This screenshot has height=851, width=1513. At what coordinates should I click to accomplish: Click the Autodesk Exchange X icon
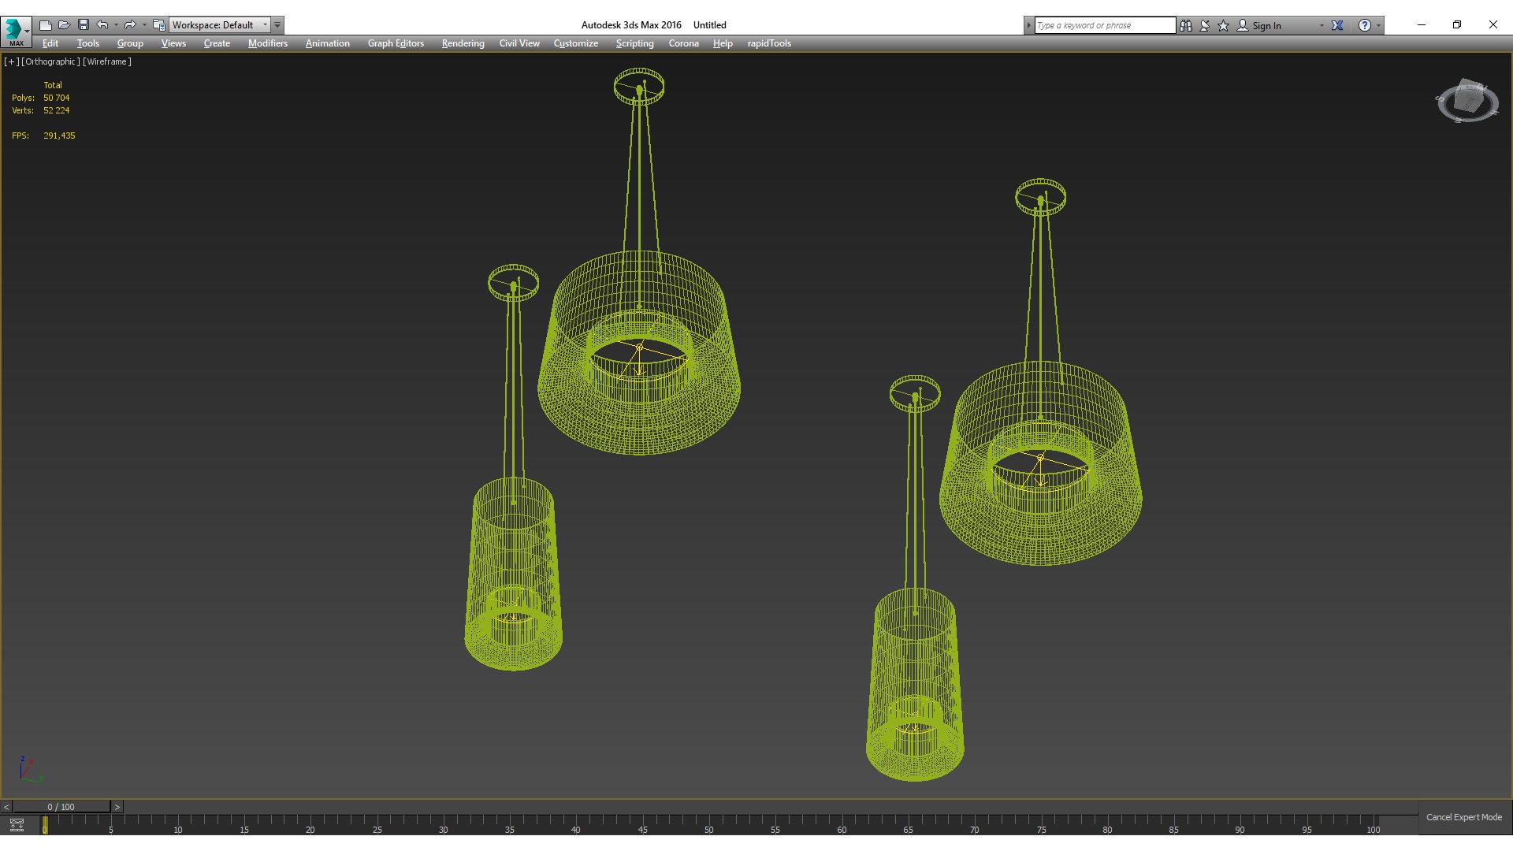[x=1337, y=25]
